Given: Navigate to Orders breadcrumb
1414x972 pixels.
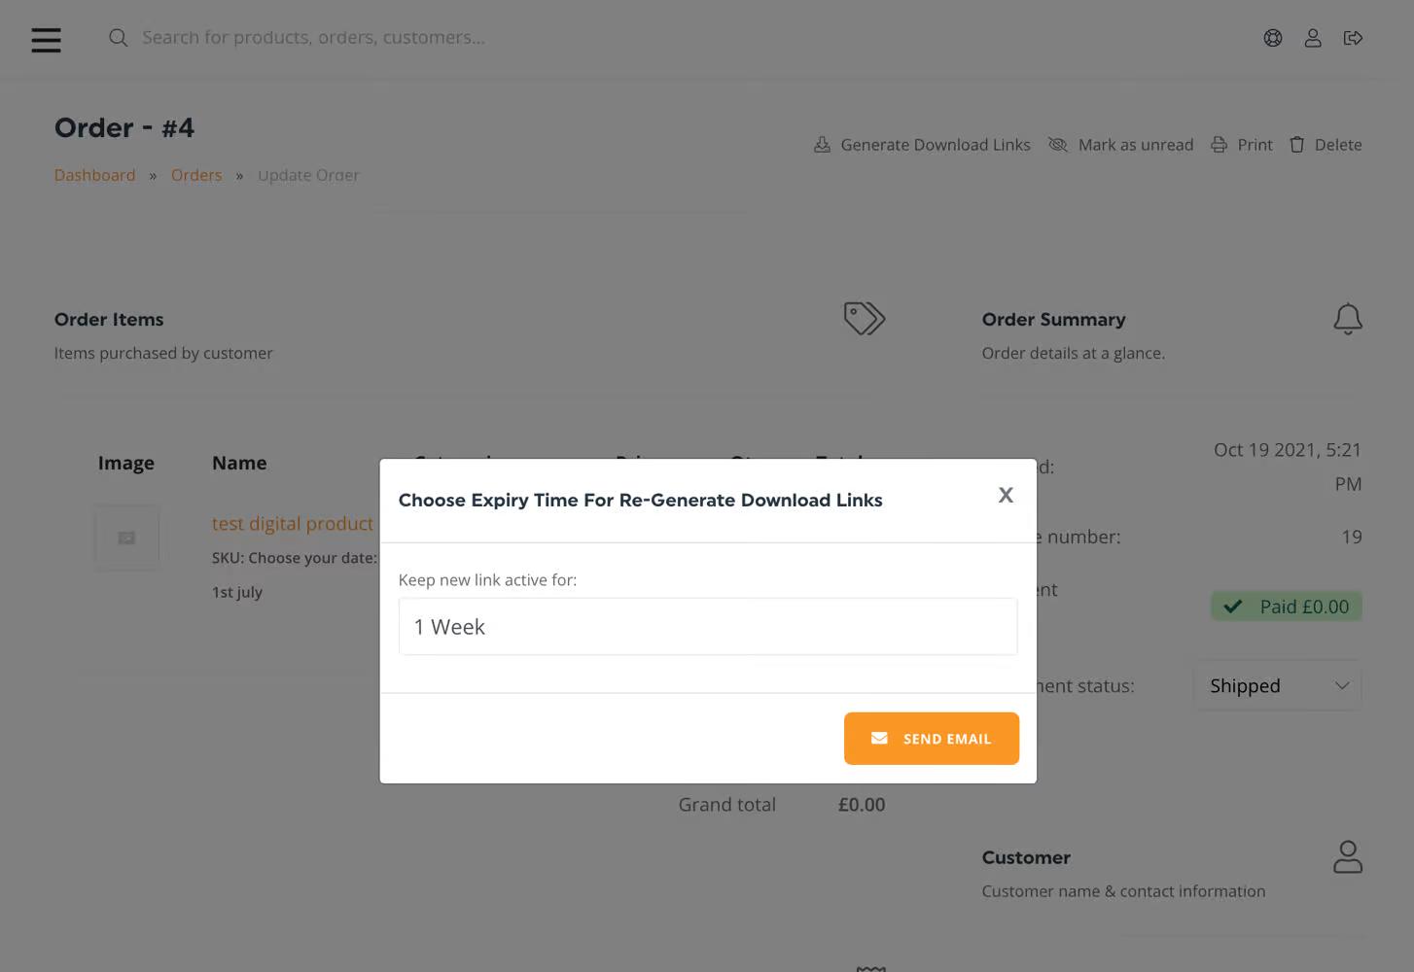Looking at the screenshot, I should 196,175.
